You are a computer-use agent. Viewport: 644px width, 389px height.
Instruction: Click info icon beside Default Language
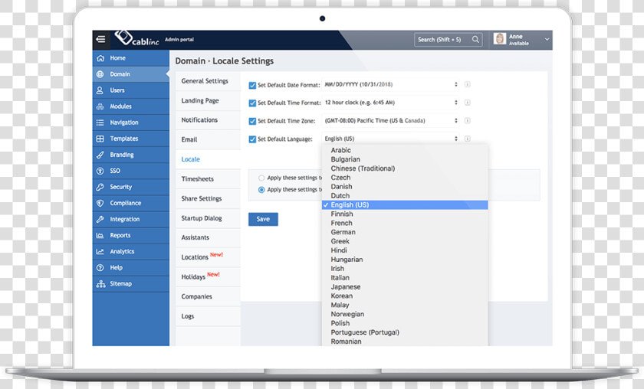[x=468, y=139]
